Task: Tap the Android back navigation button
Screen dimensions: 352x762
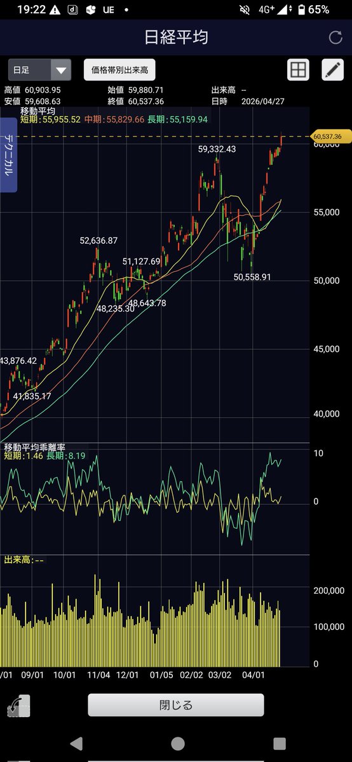Action: [x=76, y=744]
